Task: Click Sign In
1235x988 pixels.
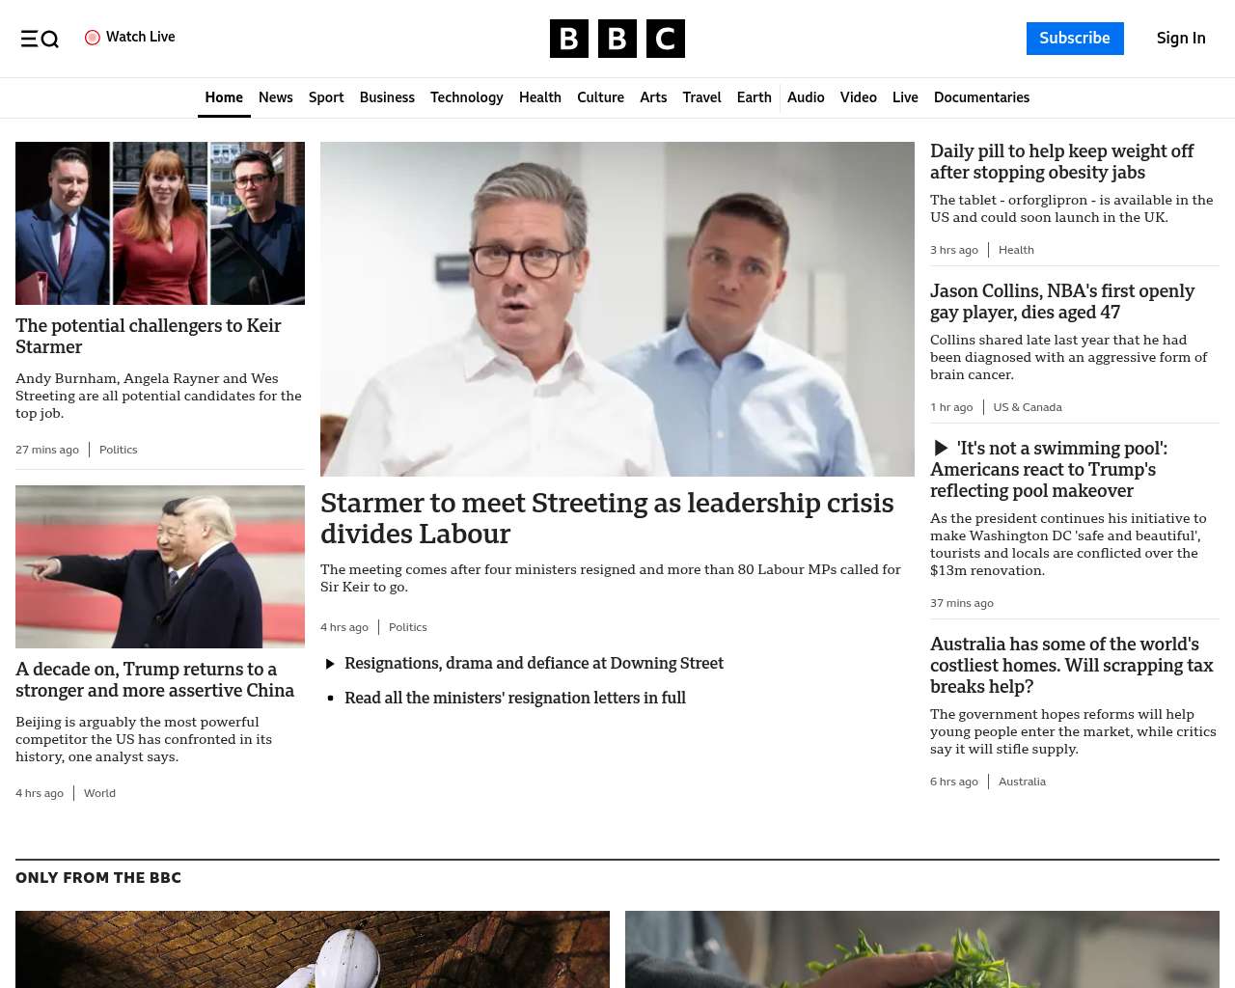Action: coord(1181,39)
